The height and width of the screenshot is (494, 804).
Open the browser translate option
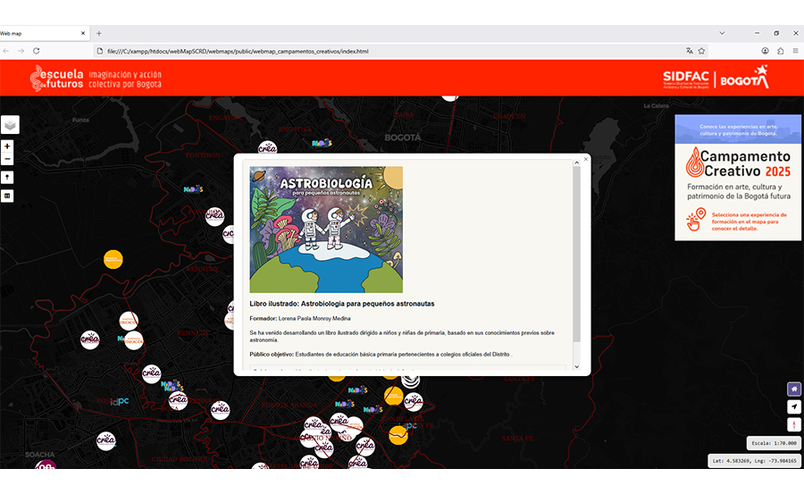point(689,51)
